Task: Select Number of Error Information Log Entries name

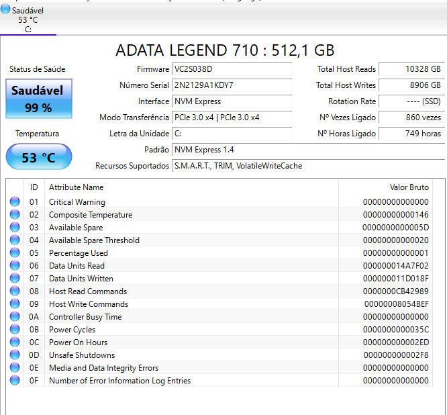Action: 119,381
